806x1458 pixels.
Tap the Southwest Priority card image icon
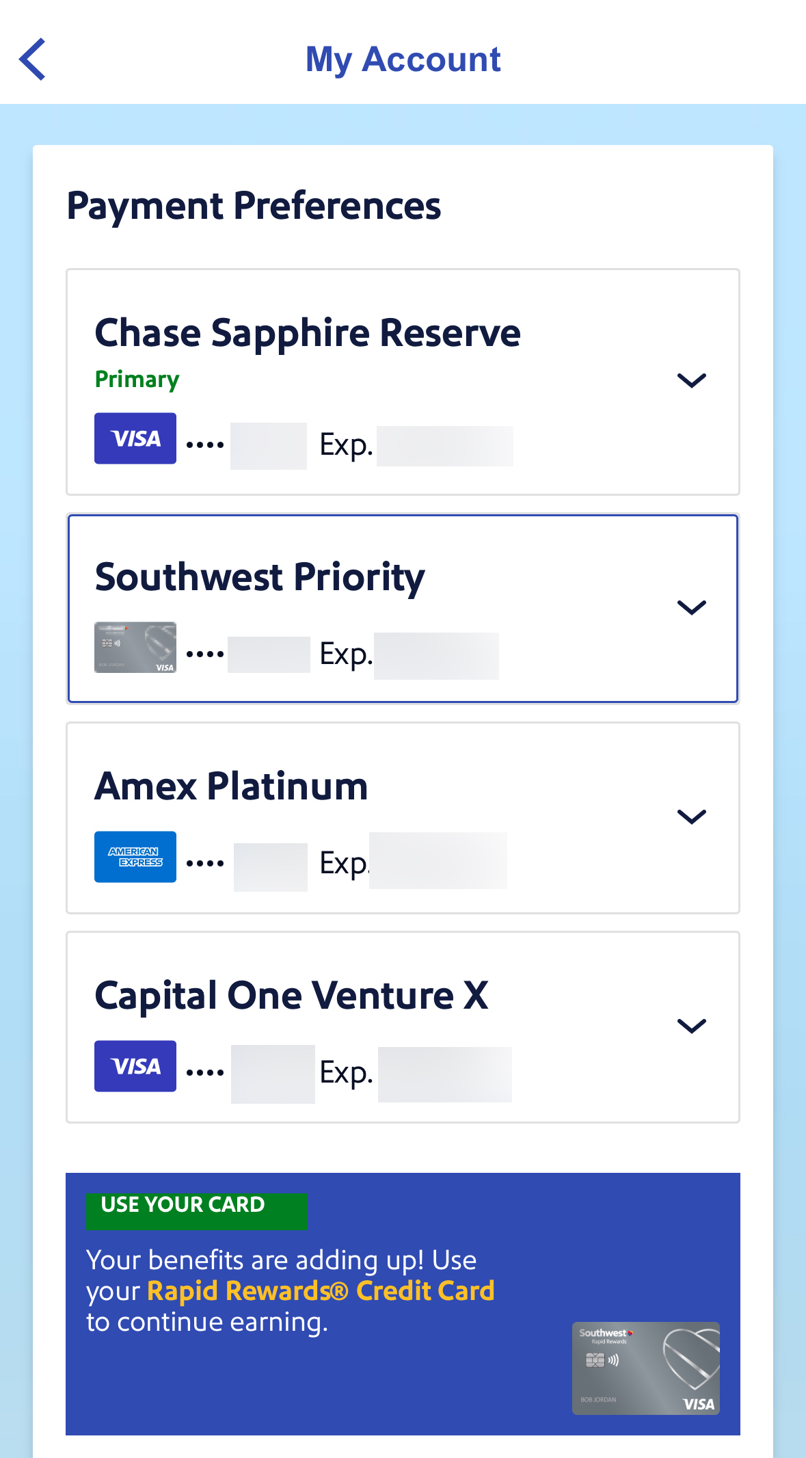(x=135, y=647)
